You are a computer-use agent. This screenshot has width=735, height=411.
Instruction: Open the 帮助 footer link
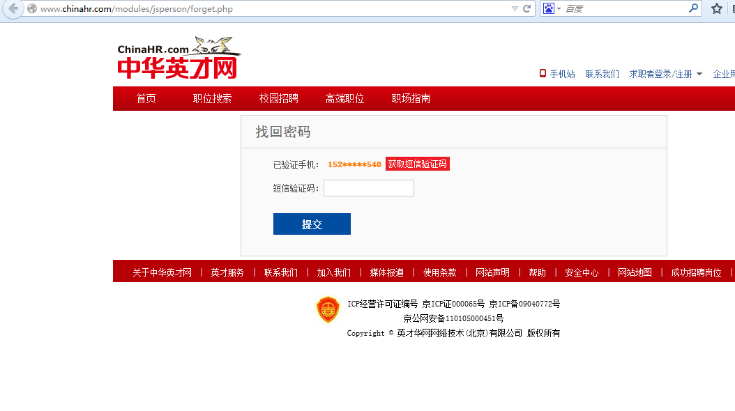click(x=537, y=272)
